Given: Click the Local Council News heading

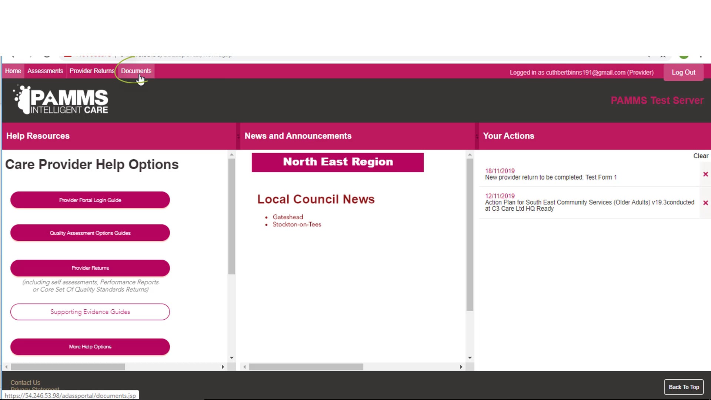Looking at the screenshot, I should 316,199.
